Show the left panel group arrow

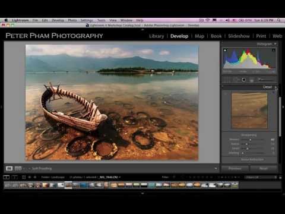1,107
